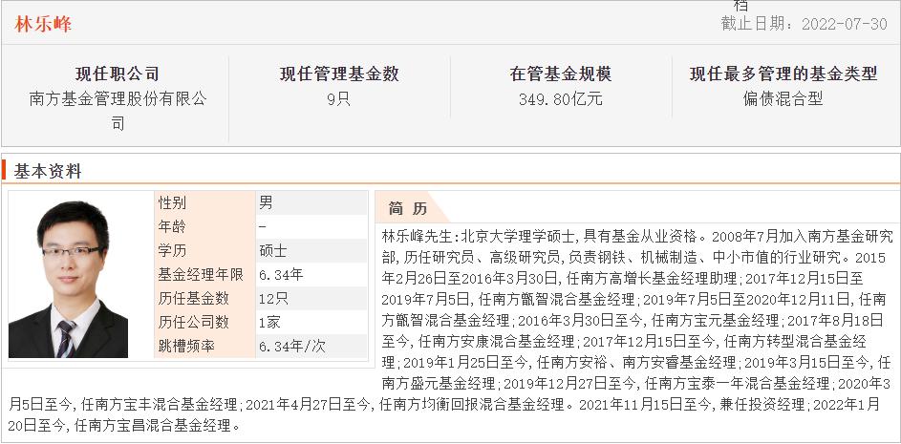Select the 现任最多管理的基金类型 header
Image resolution: width=901 pixels, height=444 pixels.
[x=783, y=74]
